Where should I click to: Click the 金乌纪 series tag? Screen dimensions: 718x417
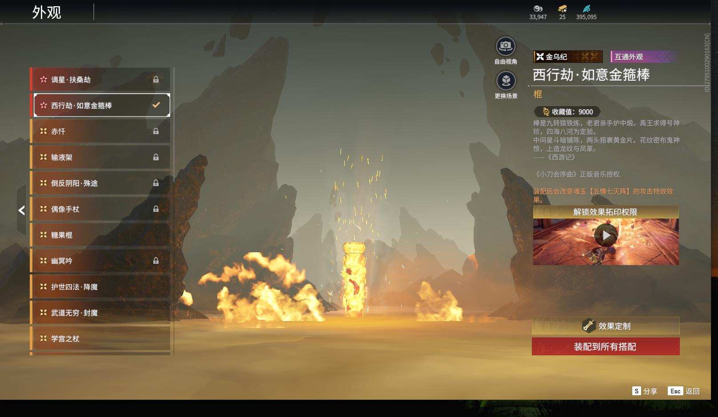(568, 57)
